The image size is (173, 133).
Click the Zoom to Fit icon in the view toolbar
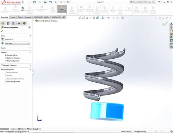[x=80, y=18]
